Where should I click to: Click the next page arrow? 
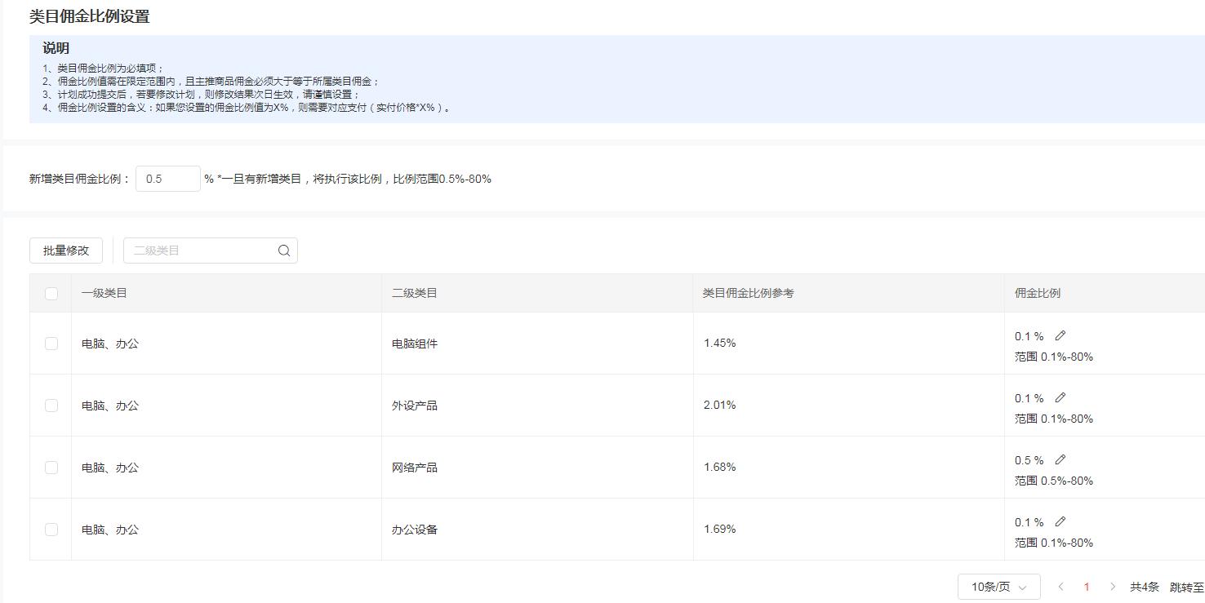point(1113,586)
